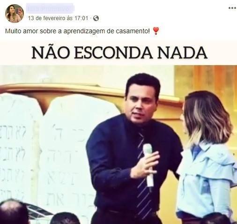Click the word 'NADA' in the headline
This screenshot has height=224, width=237.
pyautogui.click(x=182, y=53)
